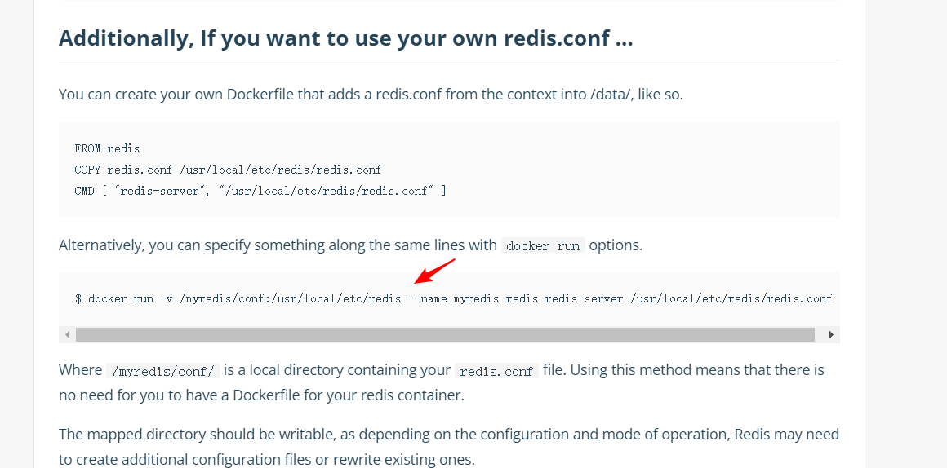Click the right scroll arrow of the code block
The width and height of the screenshot is (947, 468).
[831, 335]
